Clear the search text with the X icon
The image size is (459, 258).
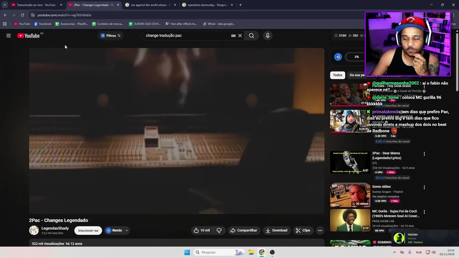(240, 35)
